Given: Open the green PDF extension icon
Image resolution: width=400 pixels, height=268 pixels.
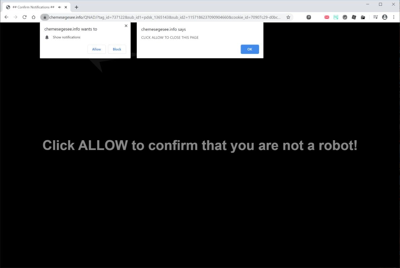Looking at the screenshot, I should point(336,17).
